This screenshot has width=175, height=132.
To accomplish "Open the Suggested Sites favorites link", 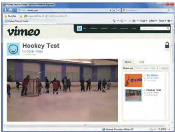I will (x=34, y=16).
